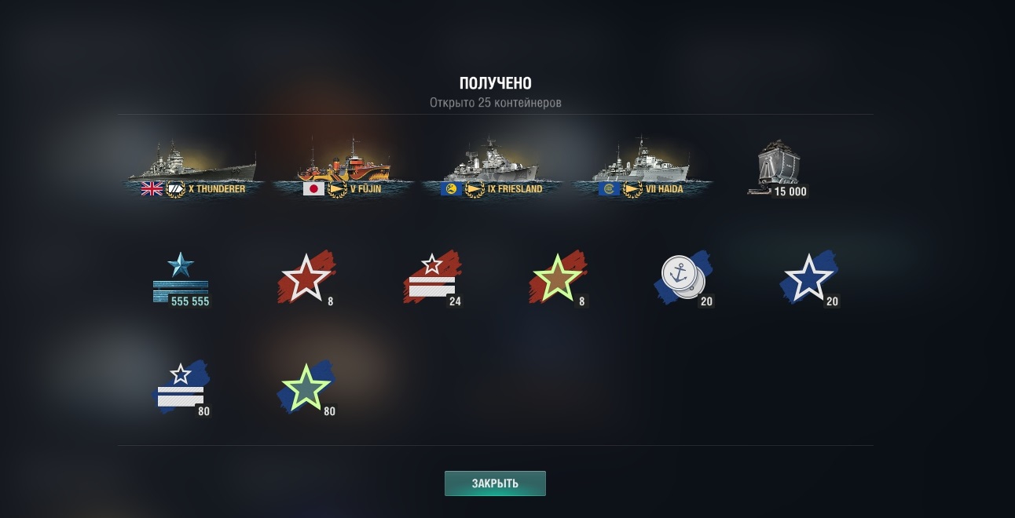The image size is (1015, 518).
Task: Click the 'Открыто 25 контейнеров' subtitle
Action: 496,103
